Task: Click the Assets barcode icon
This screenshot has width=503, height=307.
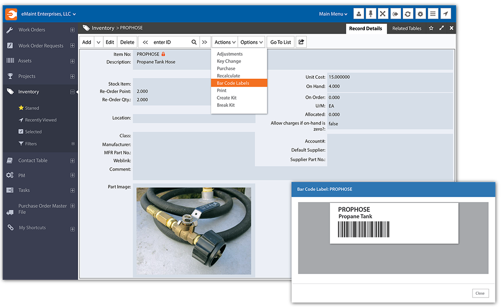Action: pos(10,61)
